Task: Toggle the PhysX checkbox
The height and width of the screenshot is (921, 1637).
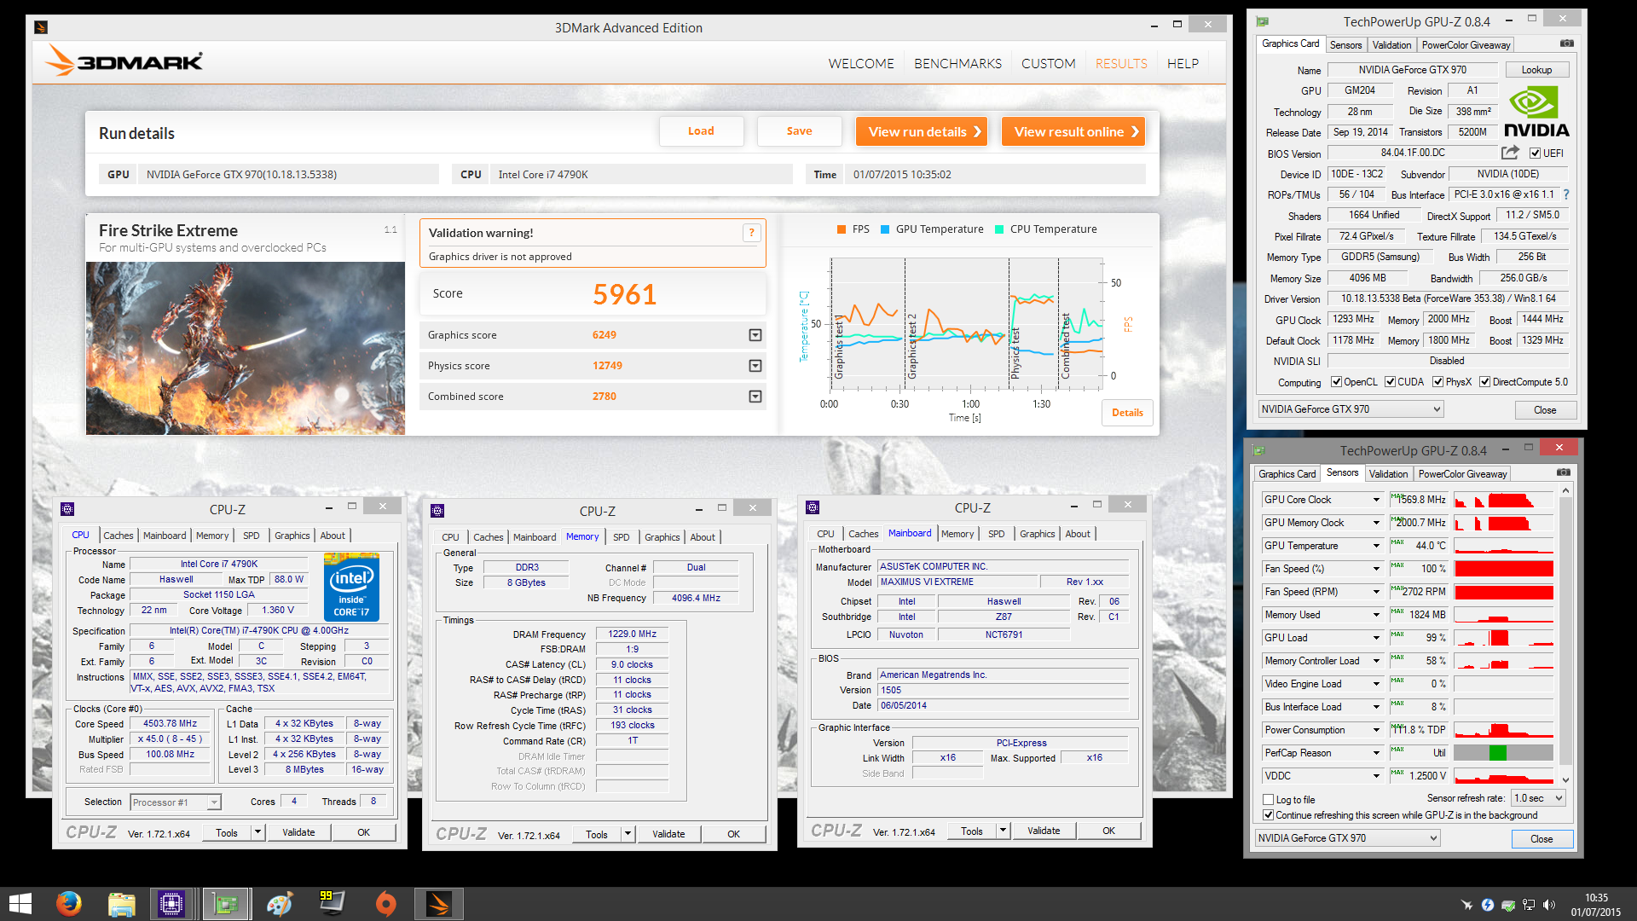Action: pos(1437,382)
